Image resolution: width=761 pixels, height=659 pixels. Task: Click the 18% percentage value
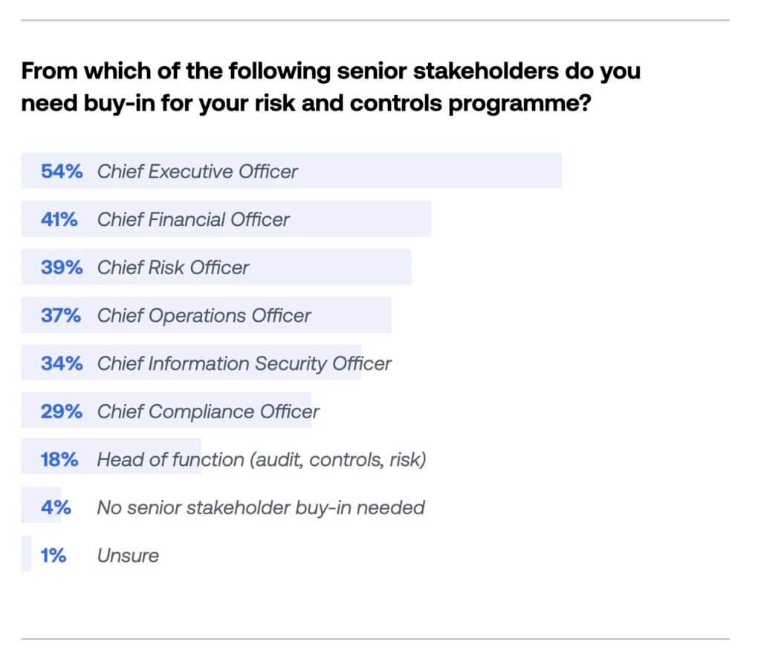coord(59,460)
